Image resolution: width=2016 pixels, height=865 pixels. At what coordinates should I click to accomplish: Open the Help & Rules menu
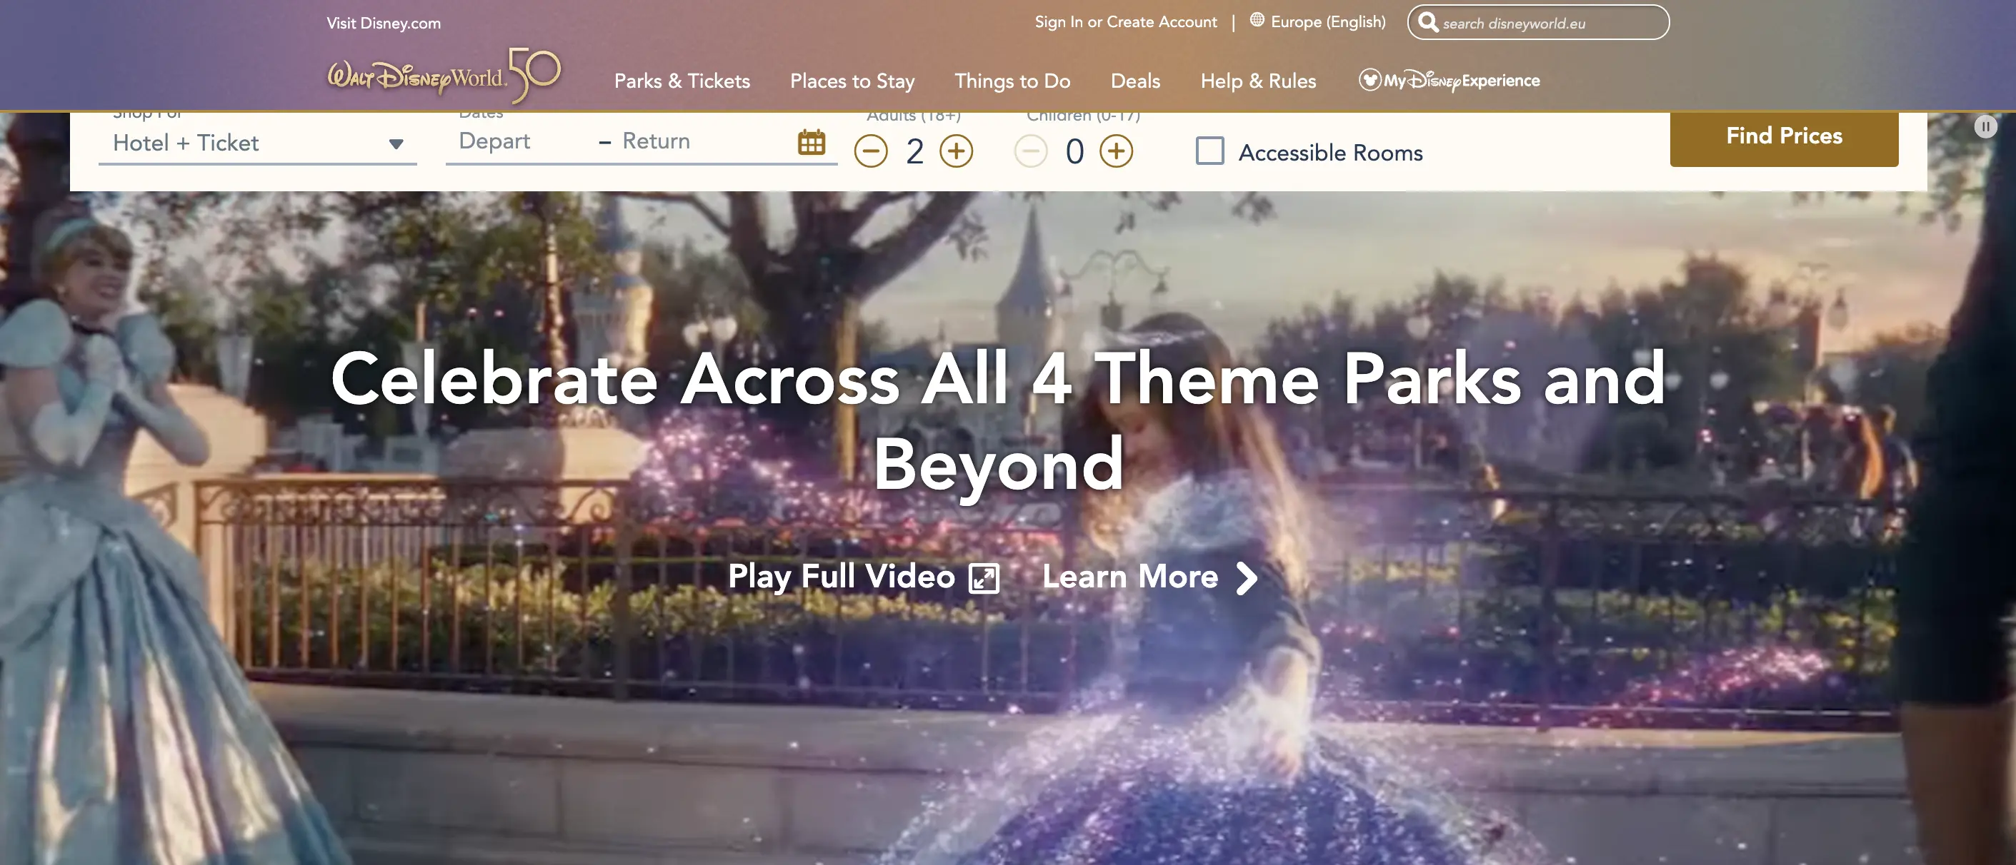[1259, 81]
